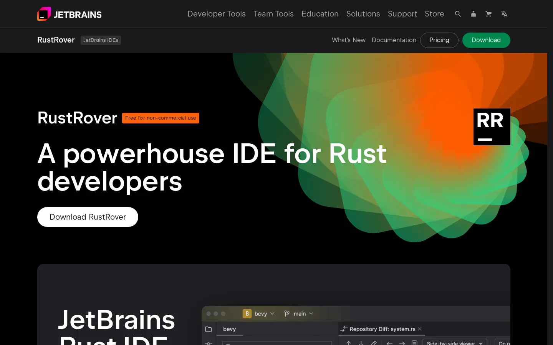Open the Support menu

click(402, 14)
